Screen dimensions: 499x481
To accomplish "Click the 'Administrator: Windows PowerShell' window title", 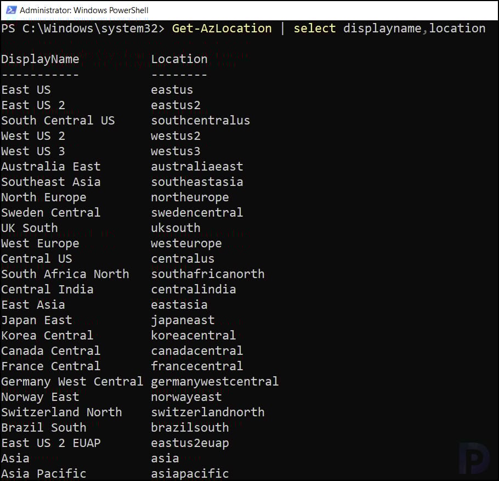I will [84, 10].
